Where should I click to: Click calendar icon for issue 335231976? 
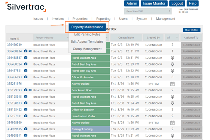coord(173,84)
